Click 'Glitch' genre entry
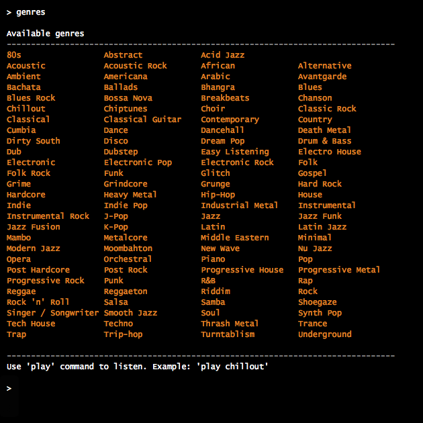The width and height of the screenshot is (423, 423). click(216, 173)
